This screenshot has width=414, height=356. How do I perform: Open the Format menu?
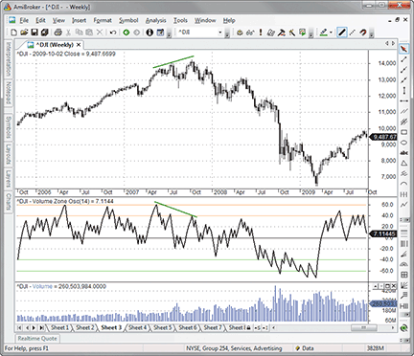click(103, 20)
